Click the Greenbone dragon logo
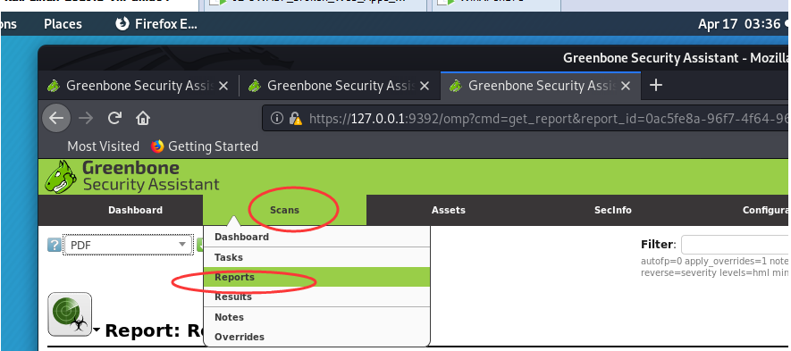The width and height of the screenshot is (791, 351). click(x=61, y=177)
